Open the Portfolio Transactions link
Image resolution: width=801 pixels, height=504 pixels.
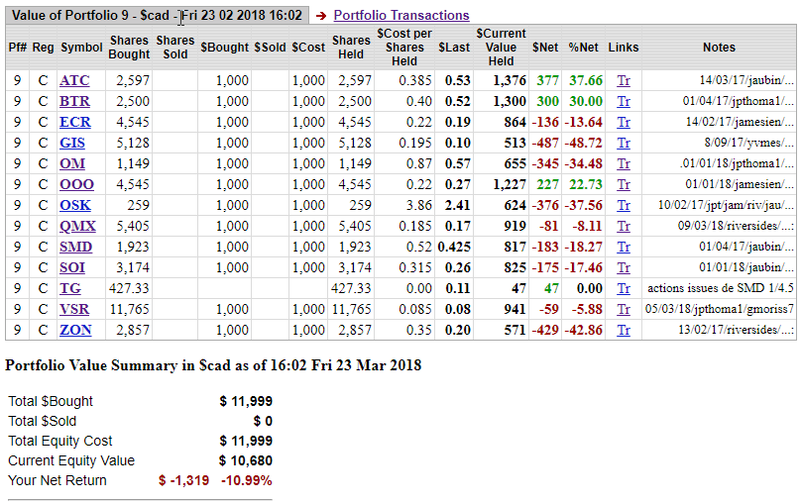pyautogui.click(x=400, y=16)
